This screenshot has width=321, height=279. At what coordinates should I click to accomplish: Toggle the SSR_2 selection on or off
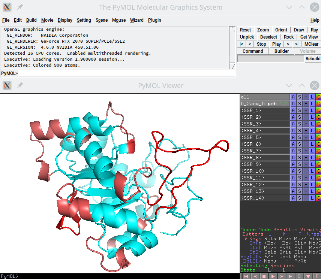pos(265,117)
